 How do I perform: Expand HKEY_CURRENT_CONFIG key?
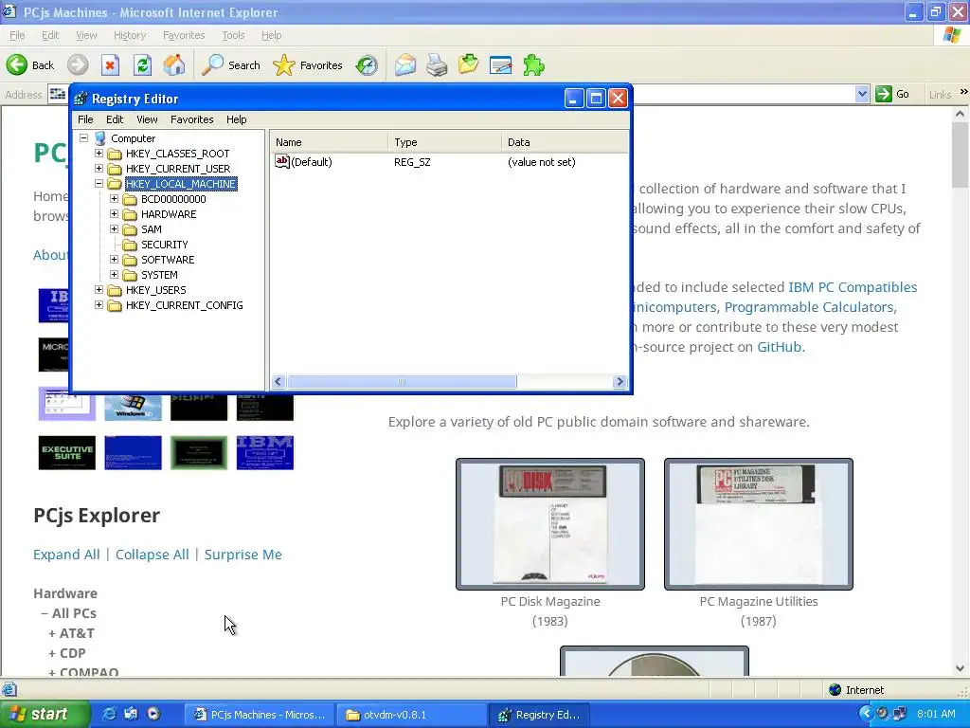99,304
